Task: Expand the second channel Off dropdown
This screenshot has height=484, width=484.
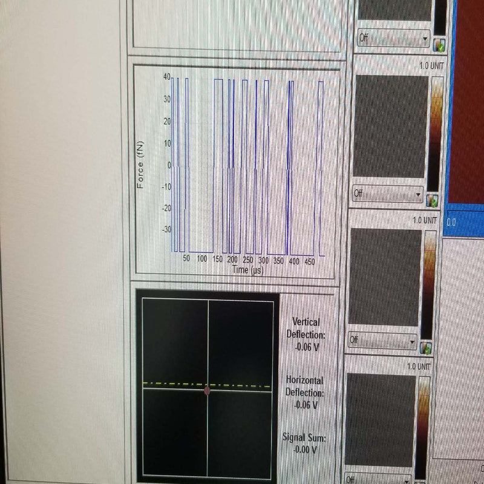Action: click(387, 194)
